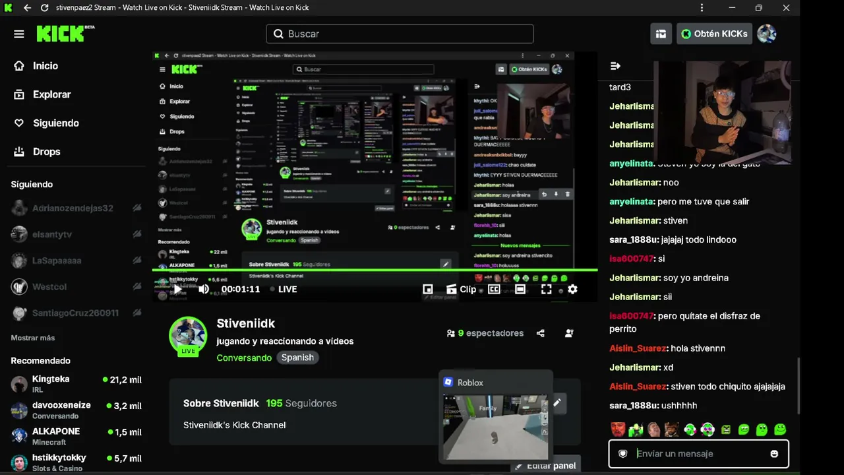Open the dashboard icon beside Obtén KICKs
Image resolution: width=844 pixels, height=475 pixels.
[x=661, y=34]
